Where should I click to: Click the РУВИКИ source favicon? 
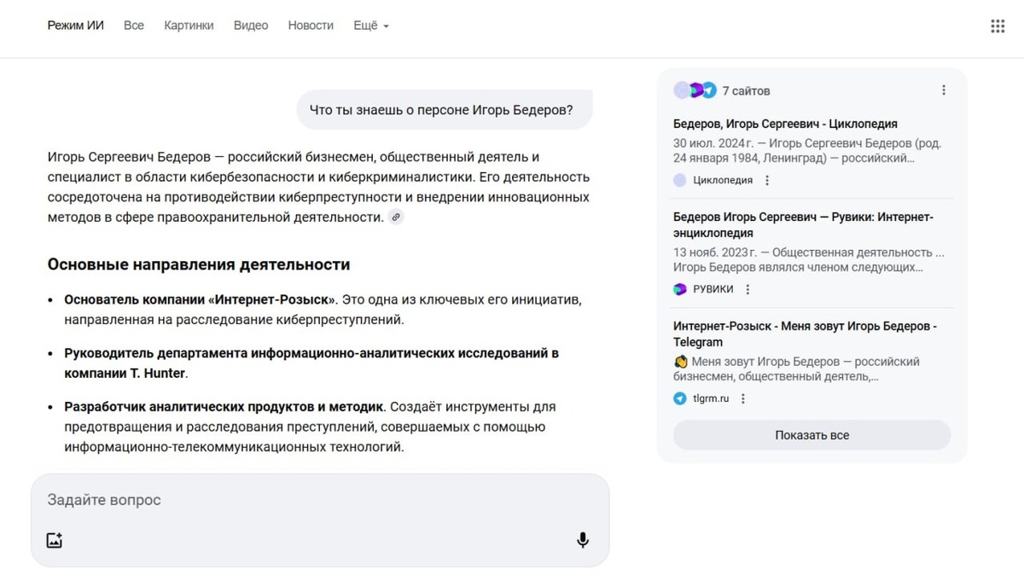[680, 289]
